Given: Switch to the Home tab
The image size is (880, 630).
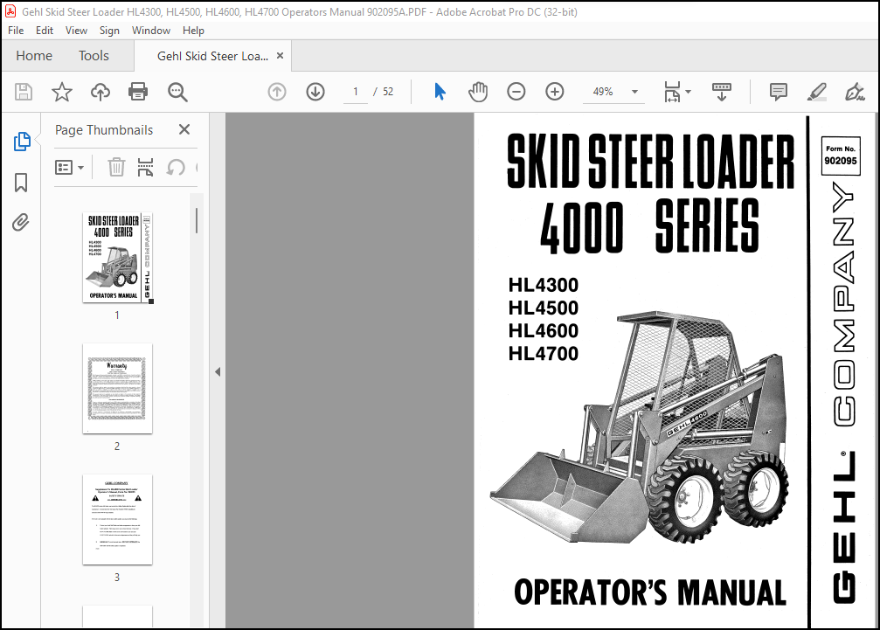Looking at the screenshot, I should click(34, 56).
